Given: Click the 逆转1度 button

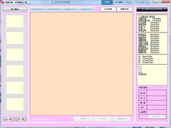Looking at the screenshot, I should [70, 9].
